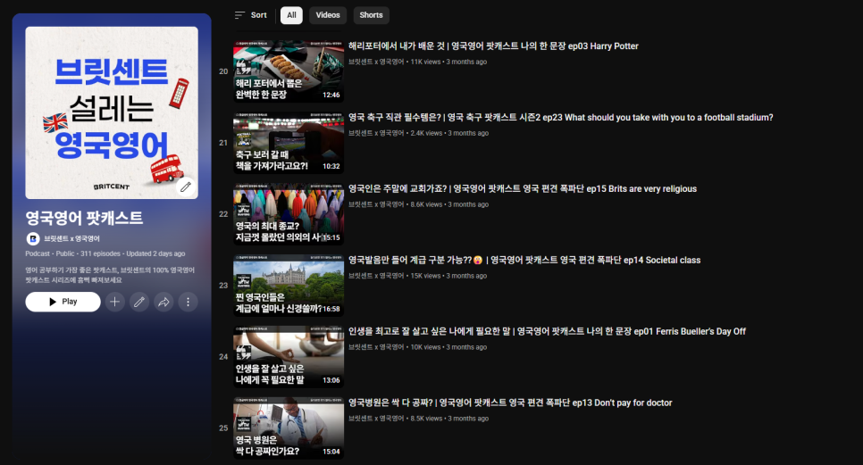Click the title ending 'ep03 Harry Potter'
Image resolution: width=863 pixels, height=465 pixels.
tap(493, 46)
